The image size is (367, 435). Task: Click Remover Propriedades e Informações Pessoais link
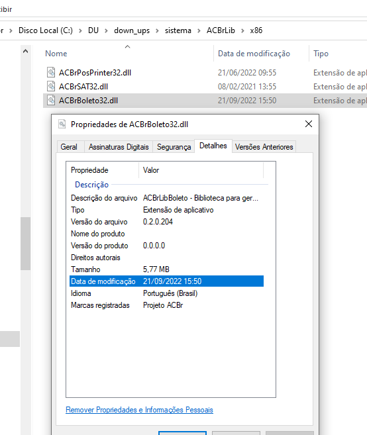[139, 410]
